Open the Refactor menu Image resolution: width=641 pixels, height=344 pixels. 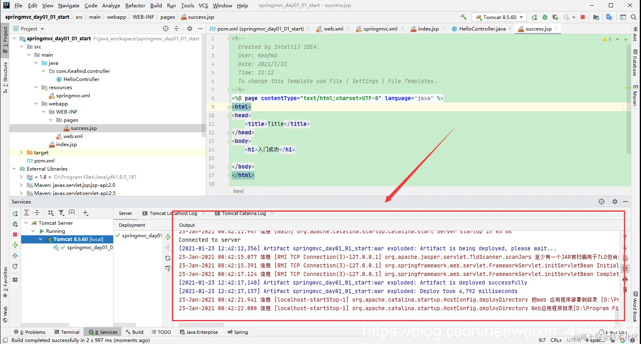[x=135, y=5]
